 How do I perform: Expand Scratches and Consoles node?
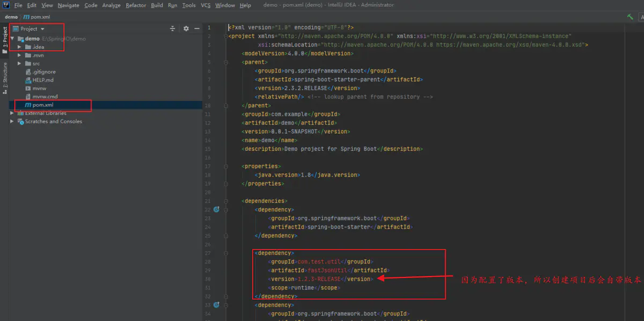coord(12,121)
